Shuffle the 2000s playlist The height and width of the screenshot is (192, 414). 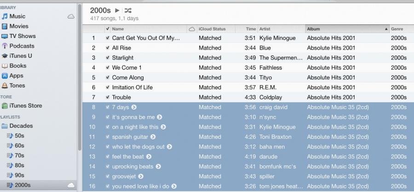(x=128, y=11)
